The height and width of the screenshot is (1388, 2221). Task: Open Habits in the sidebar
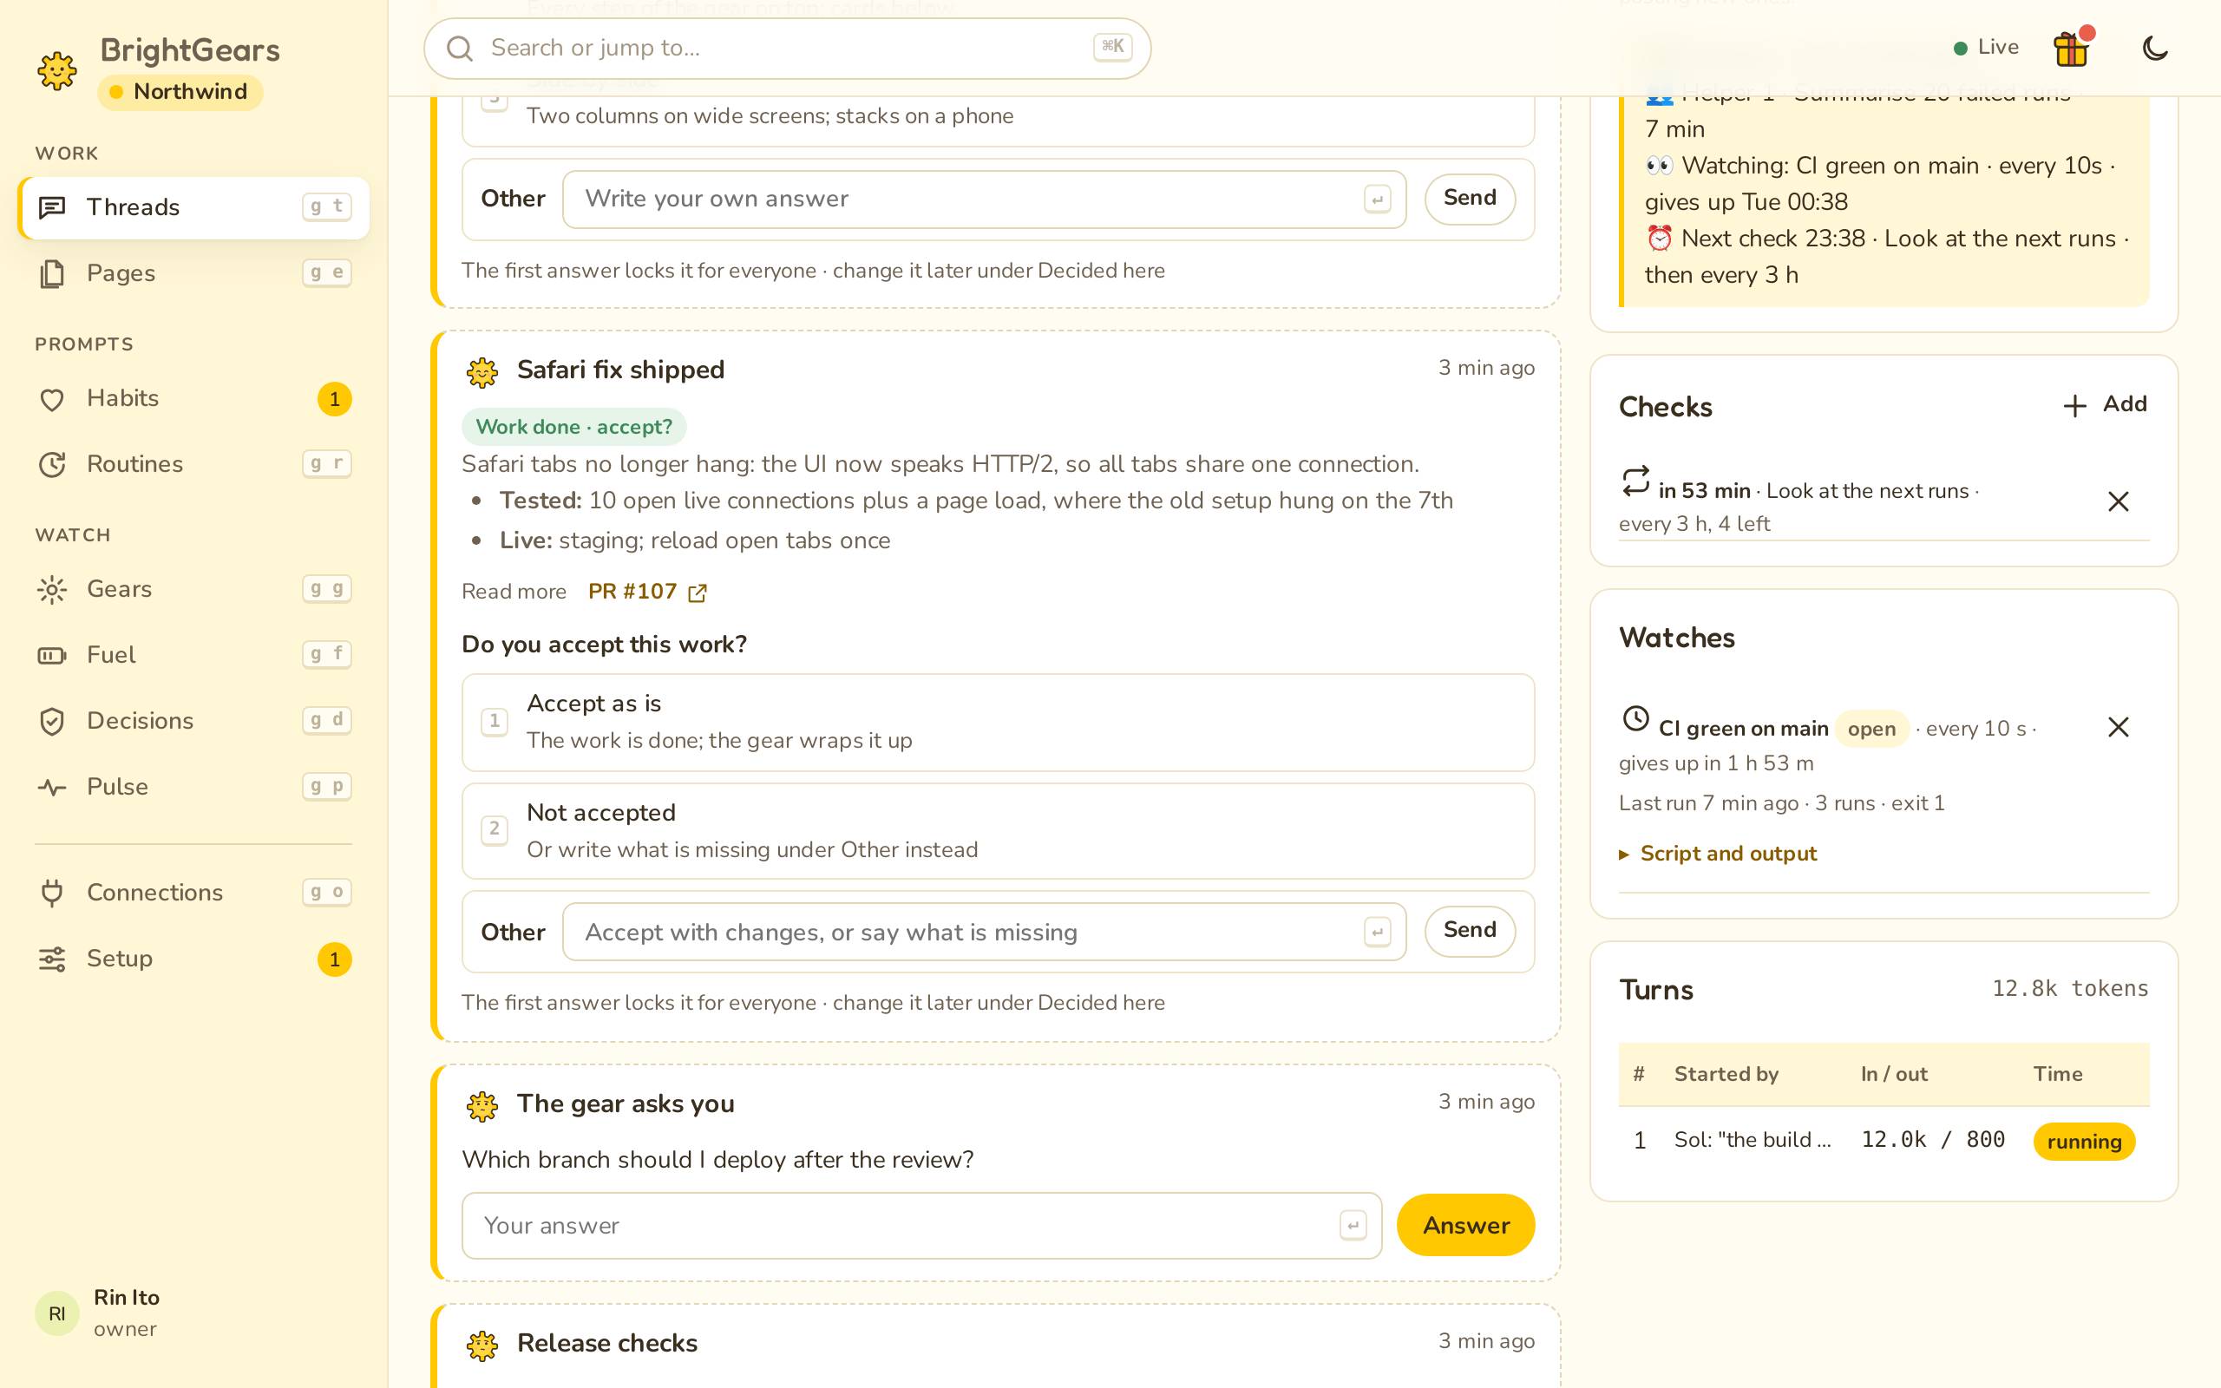193,398
